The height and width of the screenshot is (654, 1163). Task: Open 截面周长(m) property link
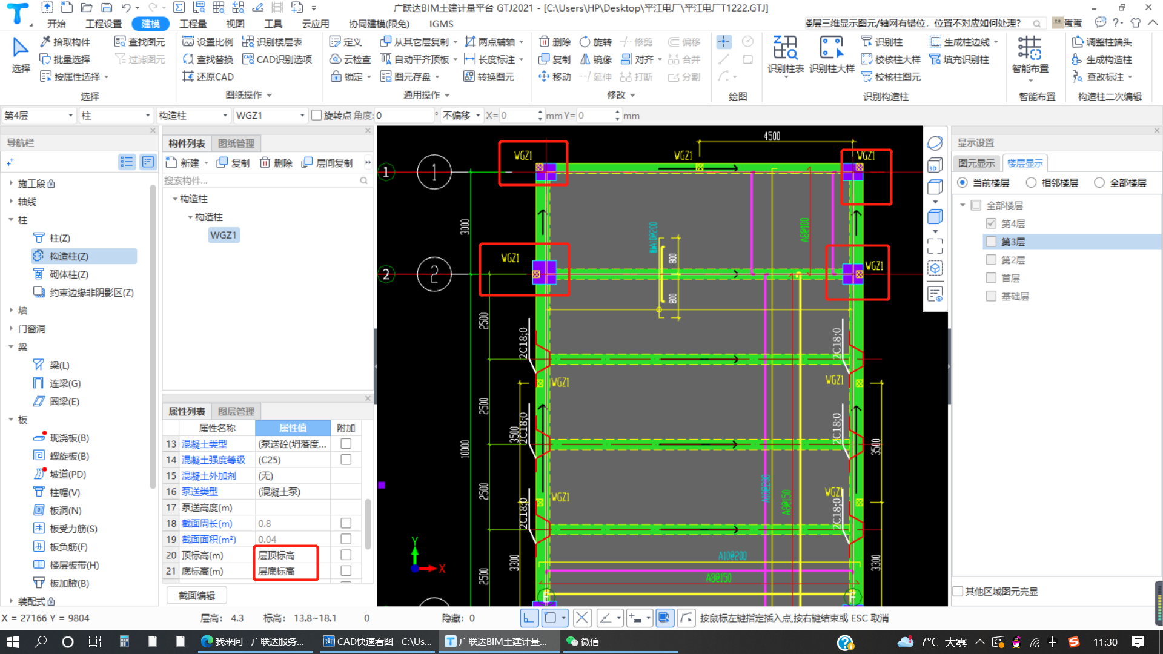coord(207,523)
